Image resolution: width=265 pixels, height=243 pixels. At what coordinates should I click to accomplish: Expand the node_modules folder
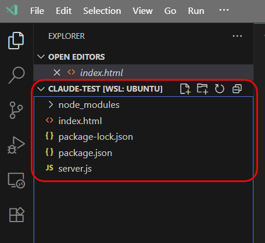point(51,105)
